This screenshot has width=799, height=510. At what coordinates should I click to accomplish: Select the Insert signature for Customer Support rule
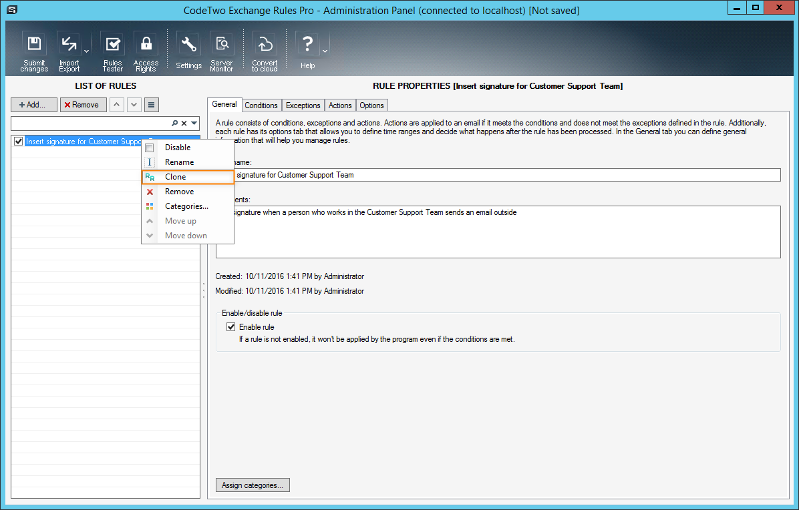[x=83, y=142]
